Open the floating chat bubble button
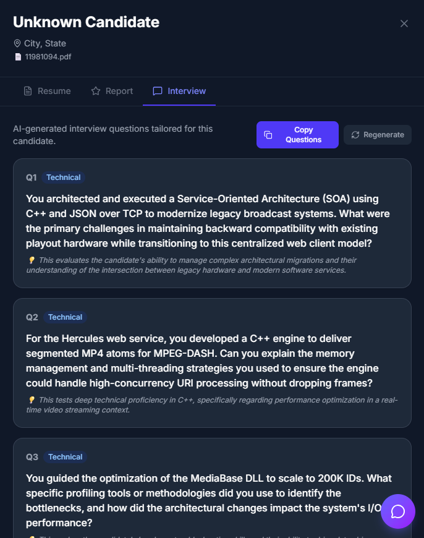 point(398,511)
